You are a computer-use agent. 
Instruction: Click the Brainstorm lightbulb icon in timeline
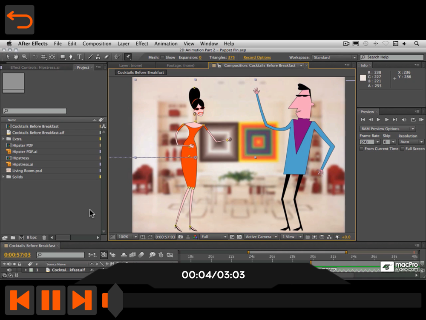(x=152, y=255)
